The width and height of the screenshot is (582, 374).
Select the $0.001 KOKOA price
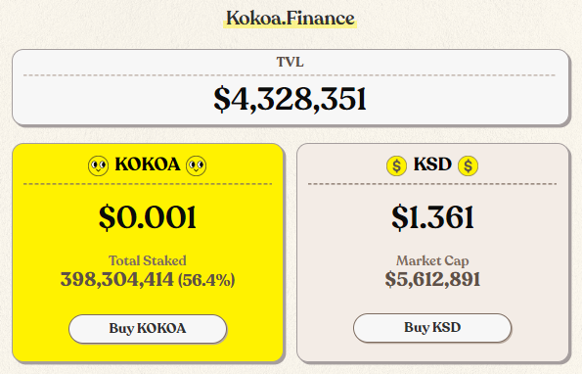point(148,217)
